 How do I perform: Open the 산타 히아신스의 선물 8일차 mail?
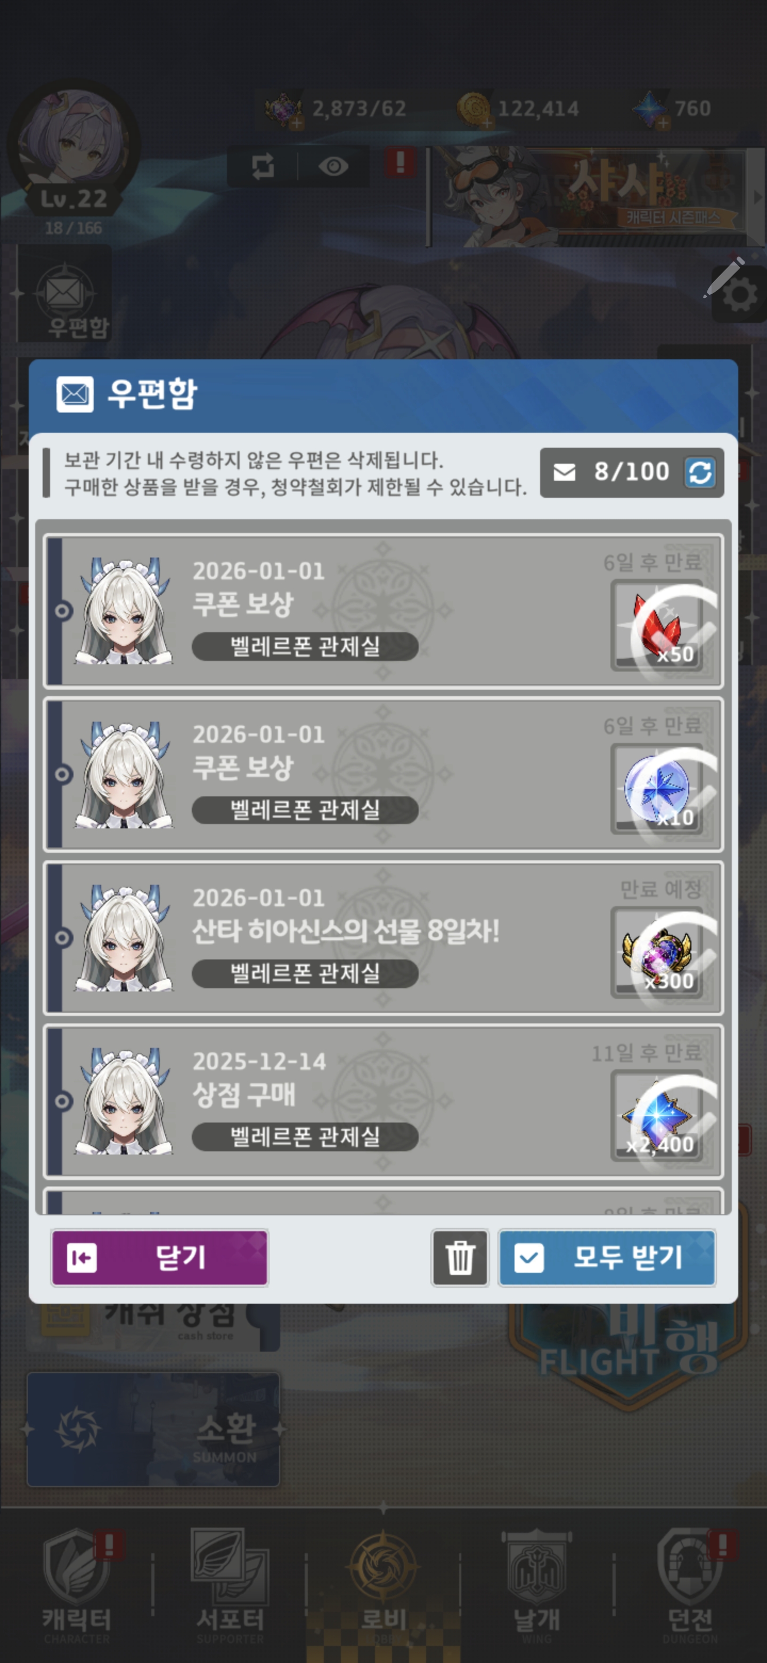383,938
